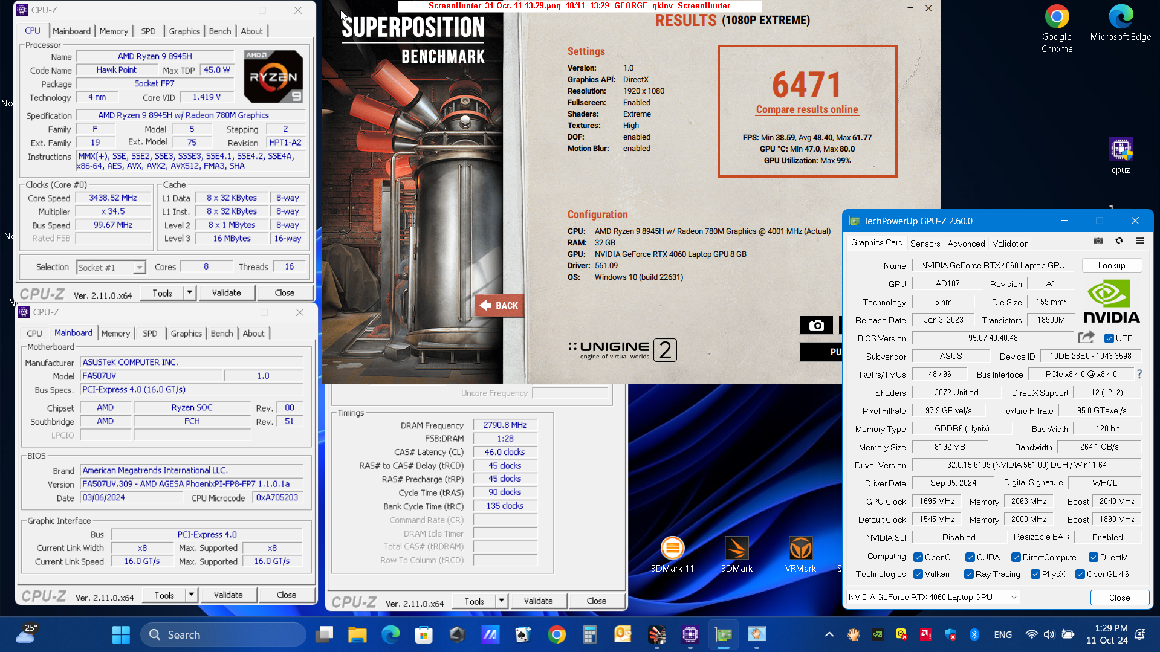This screenshot has width=1160, height=652.
Task: Open the GPU selection dropdown in GPU-Z
Action: click(933, 597)
